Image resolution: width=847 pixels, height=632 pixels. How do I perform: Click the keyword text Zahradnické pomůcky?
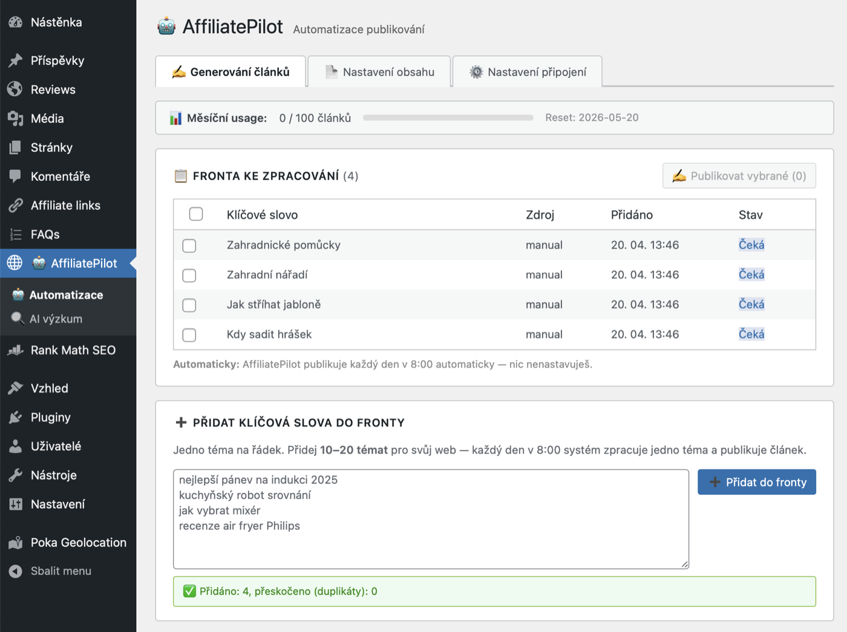point(284,245)
